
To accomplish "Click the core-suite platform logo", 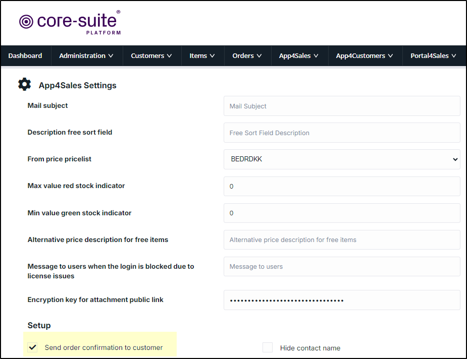I will (x=70, y=23).
